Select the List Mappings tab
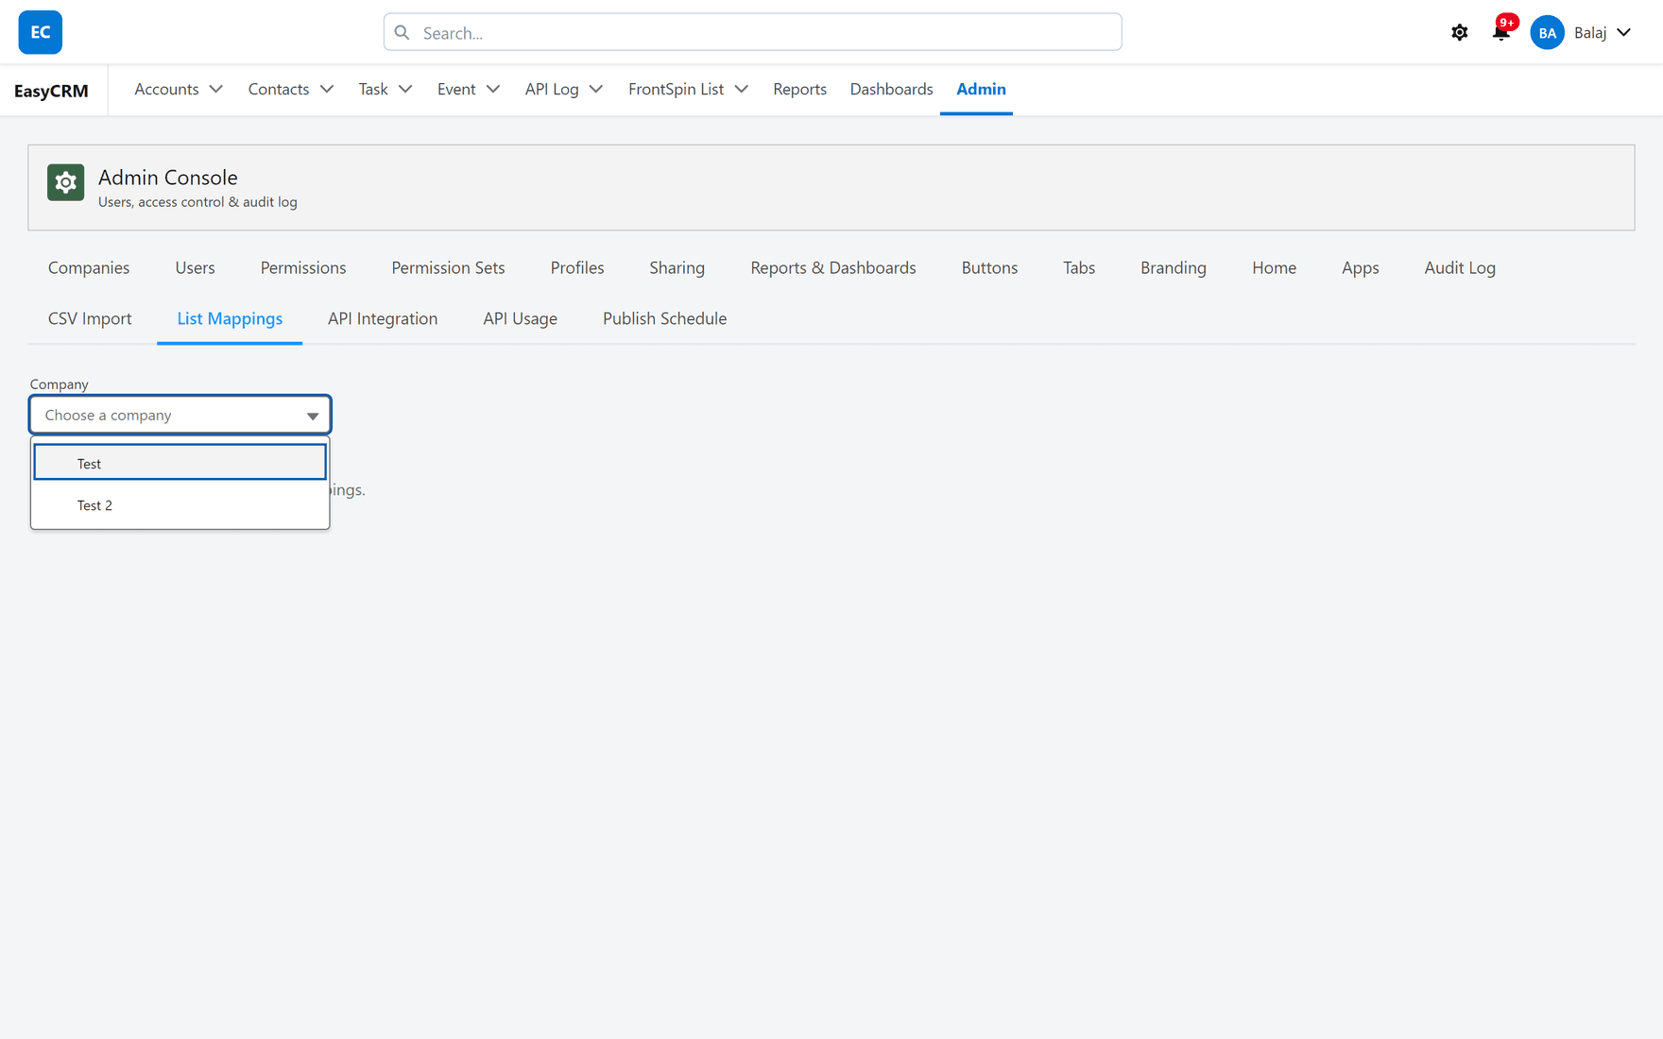This screenshot has height=1039, width=1663. [230, 318]
